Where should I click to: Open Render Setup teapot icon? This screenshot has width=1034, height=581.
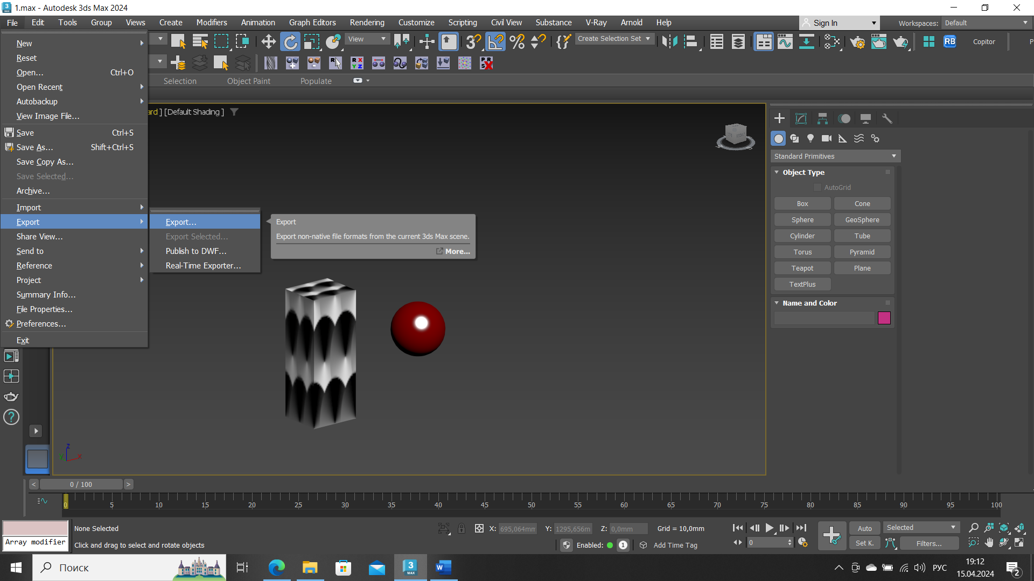point(857,41)
